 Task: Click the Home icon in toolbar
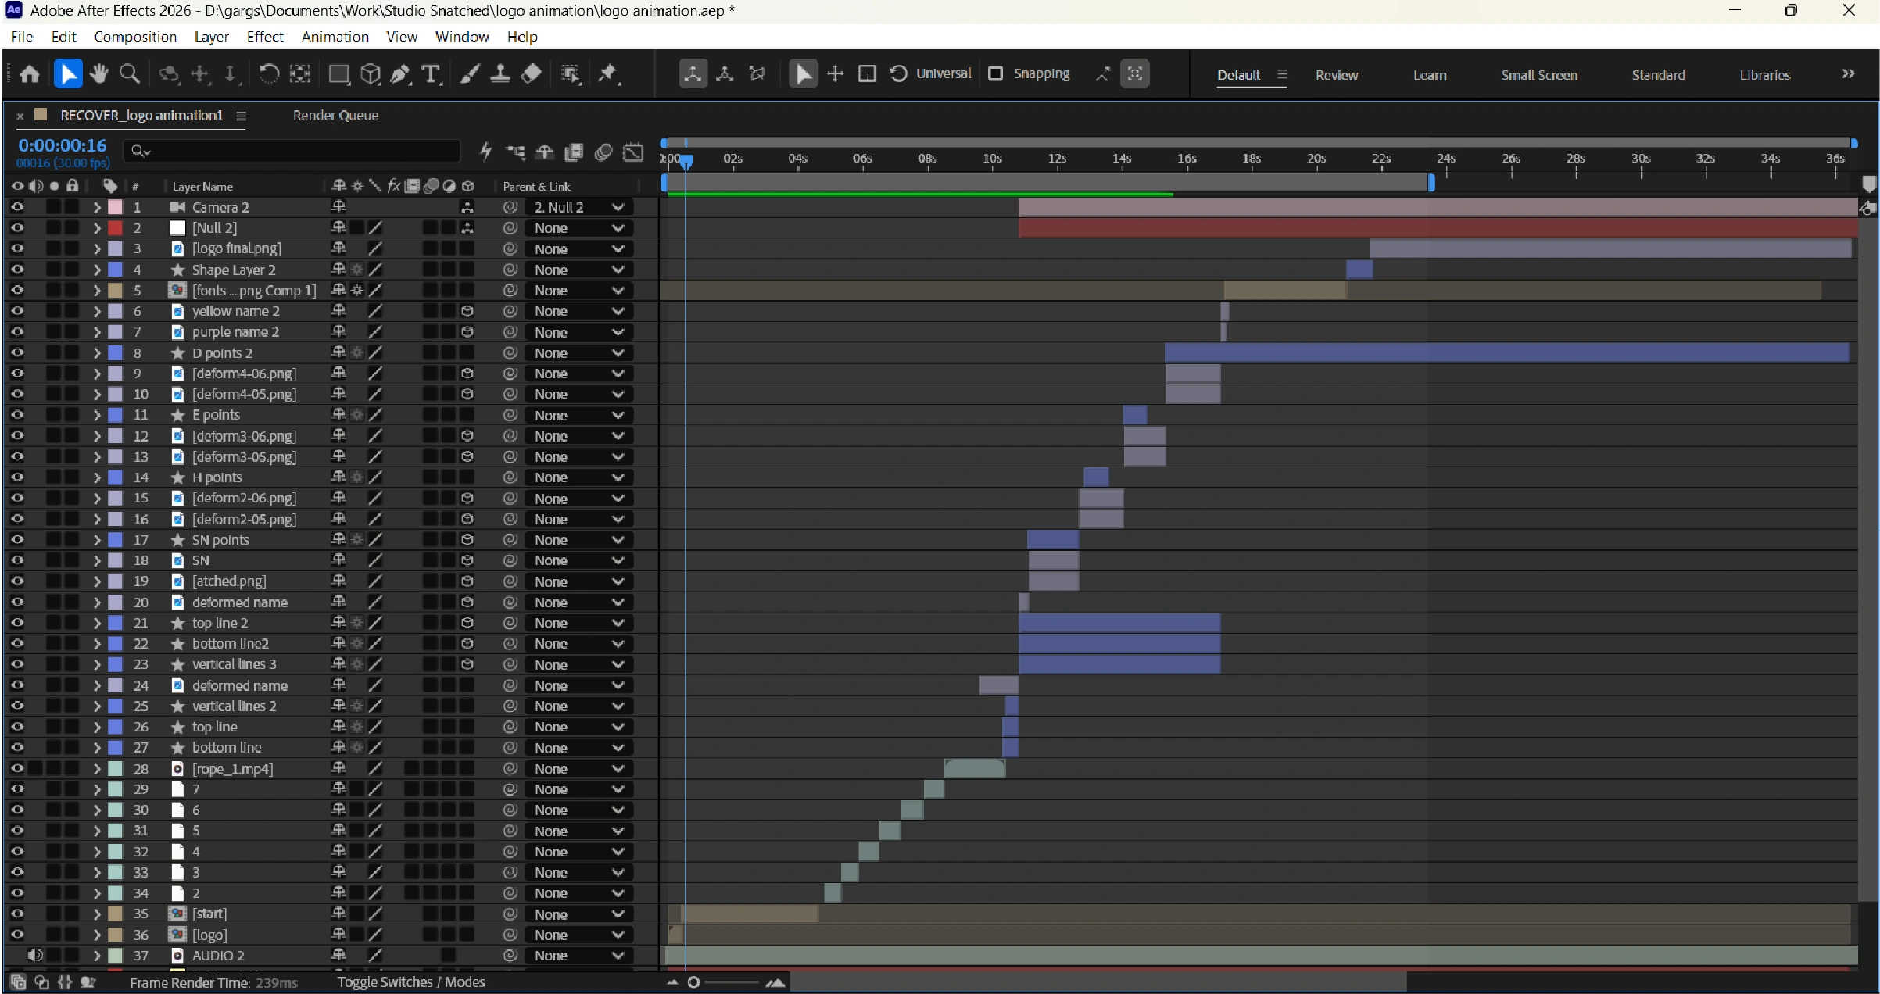point(30,74)
